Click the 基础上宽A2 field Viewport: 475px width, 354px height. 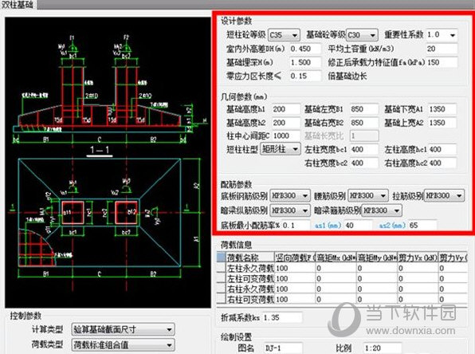[x=442, y=123]
